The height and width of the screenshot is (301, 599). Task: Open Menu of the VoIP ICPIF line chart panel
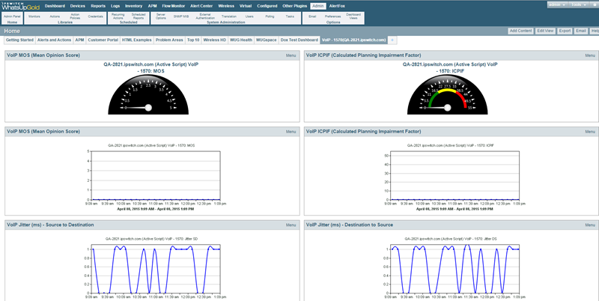pyautogui.click(x=590, y=131)
